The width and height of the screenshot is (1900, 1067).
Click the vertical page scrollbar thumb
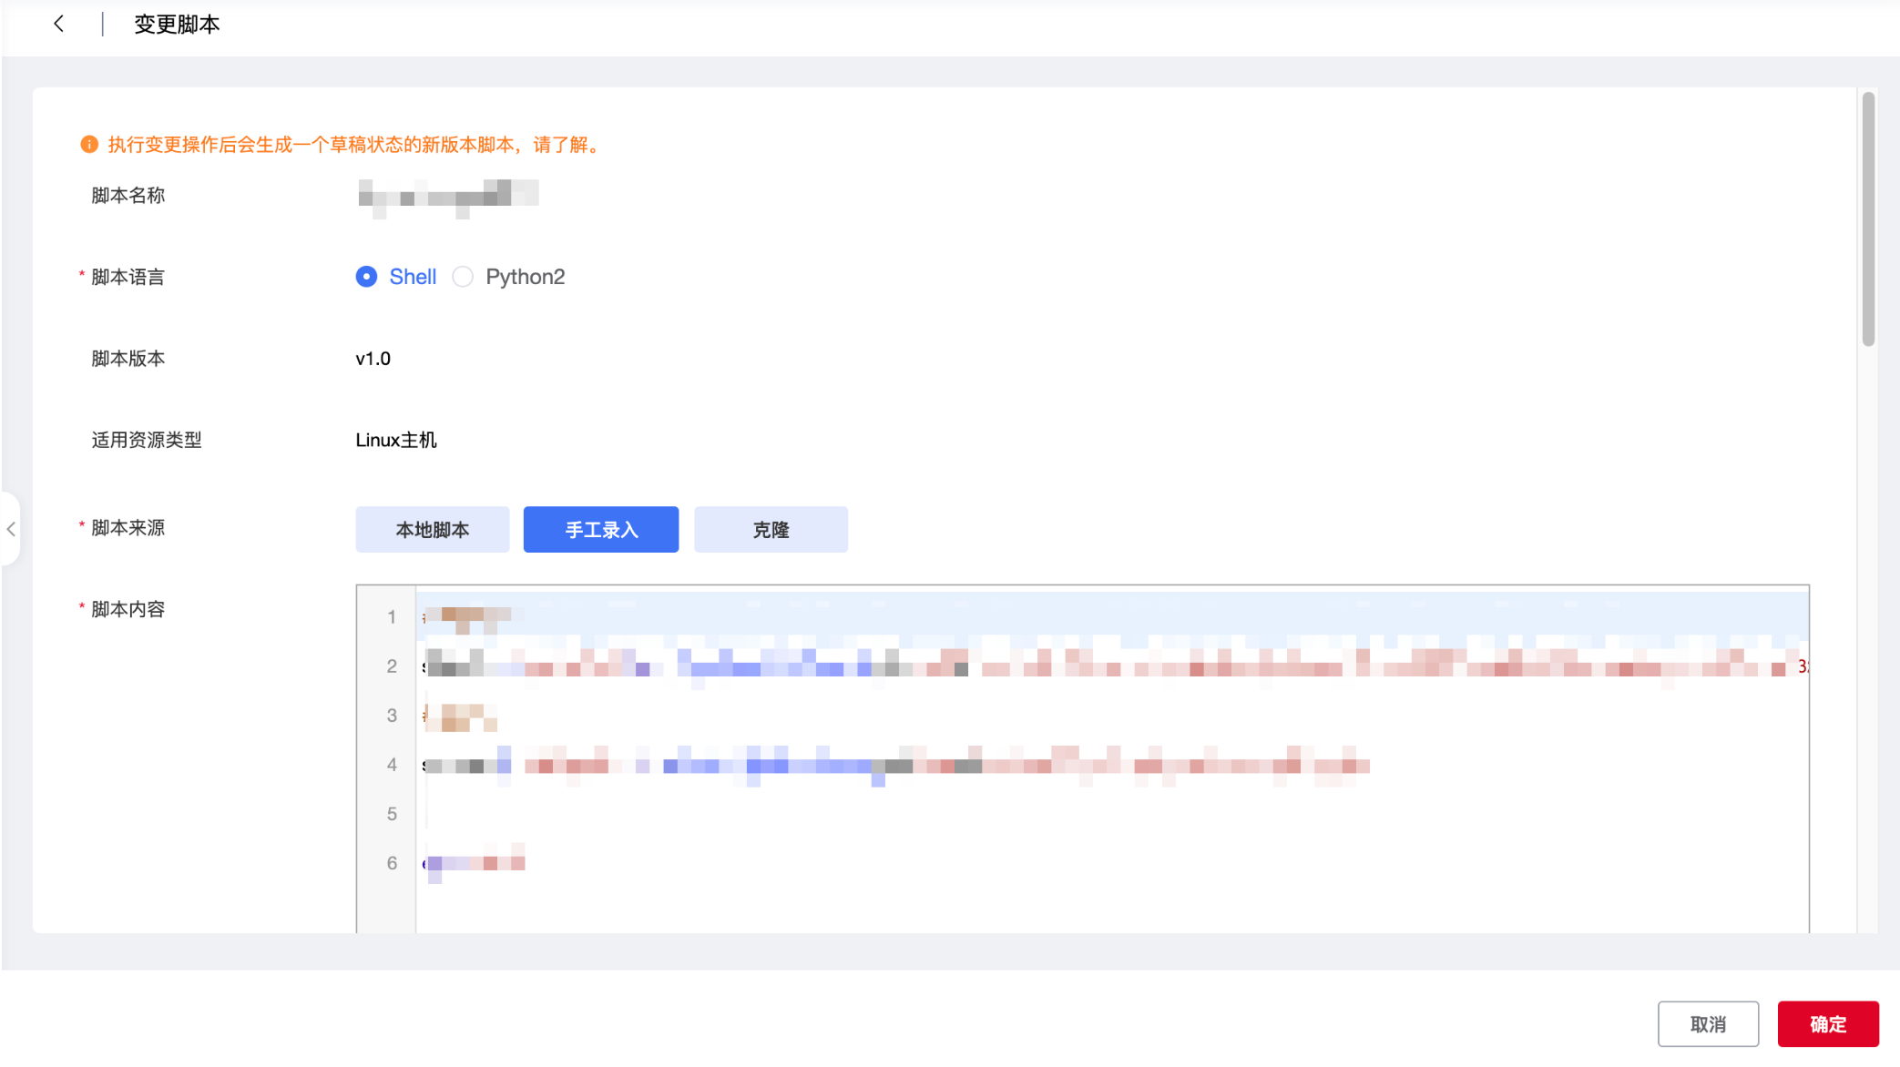pyautogui.click(x=1868, y=218)
